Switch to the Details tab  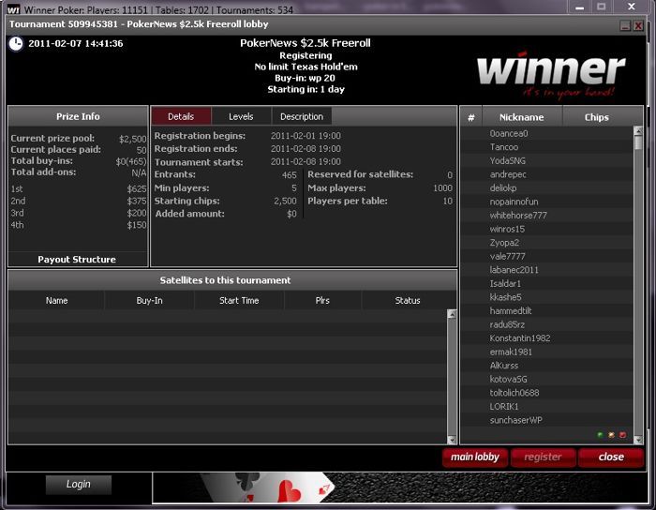tap(181, 116)
